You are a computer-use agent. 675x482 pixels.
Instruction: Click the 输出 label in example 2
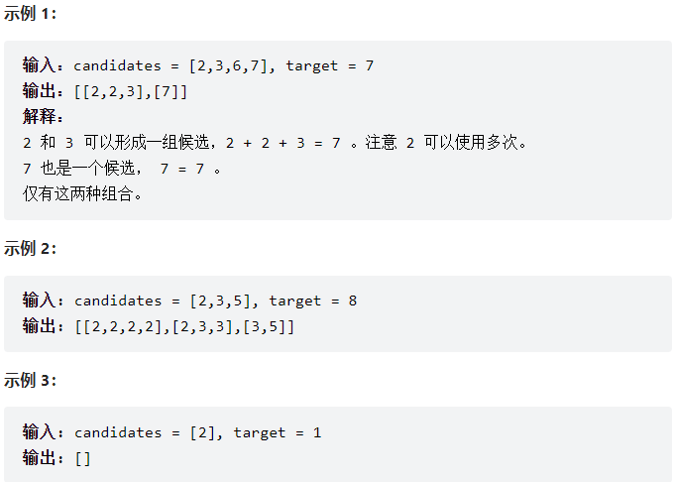[43, 326]
